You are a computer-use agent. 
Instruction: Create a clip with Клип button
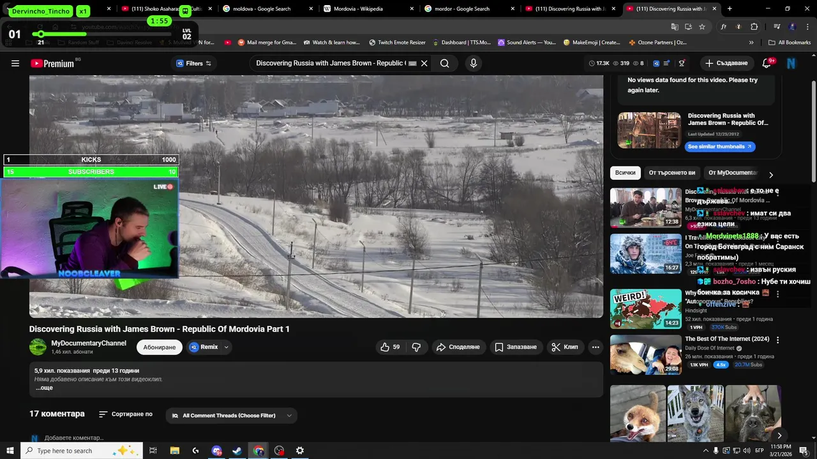565,347
